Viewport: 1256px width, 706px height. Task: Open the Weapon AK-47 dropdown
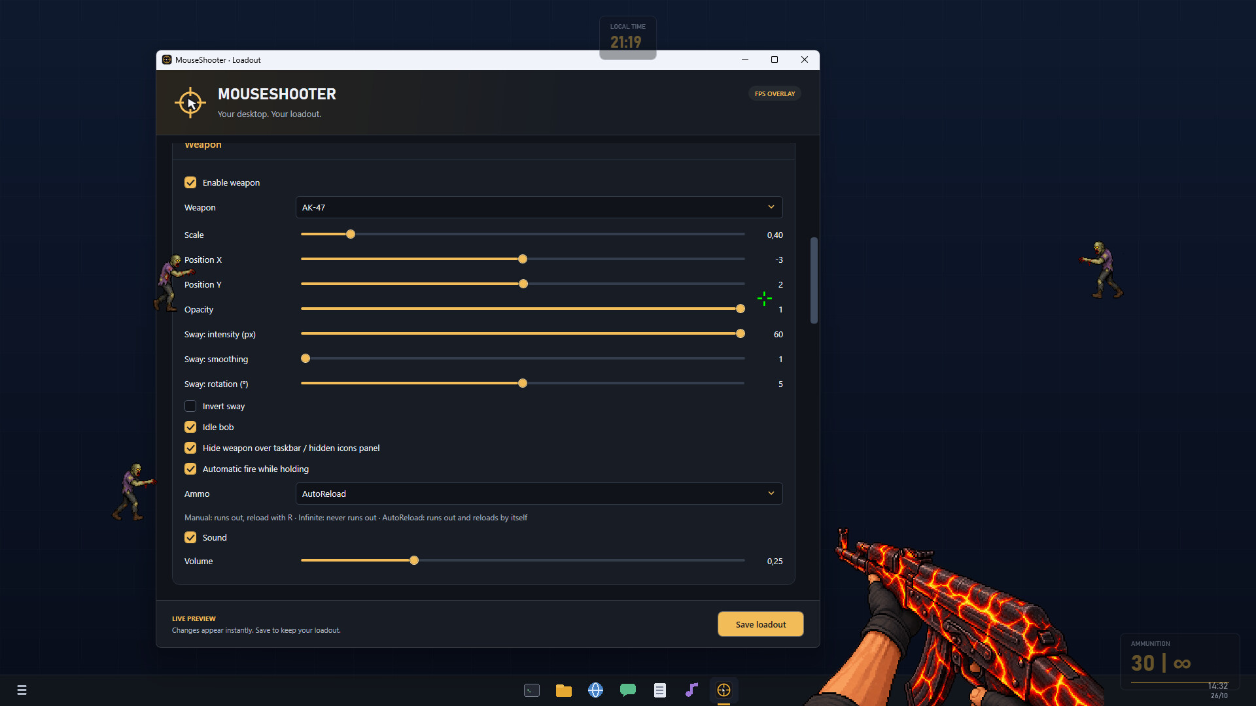(x=539, y=207)
